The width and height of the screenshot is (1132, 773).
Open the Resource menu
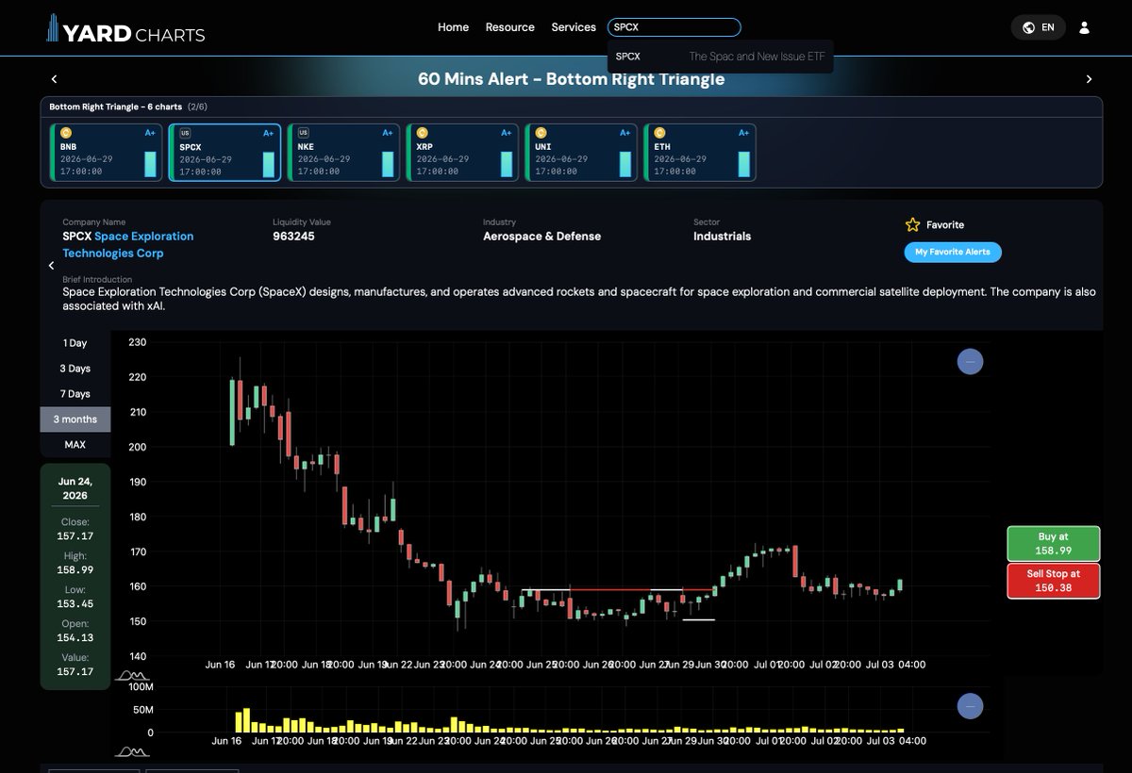510,27
